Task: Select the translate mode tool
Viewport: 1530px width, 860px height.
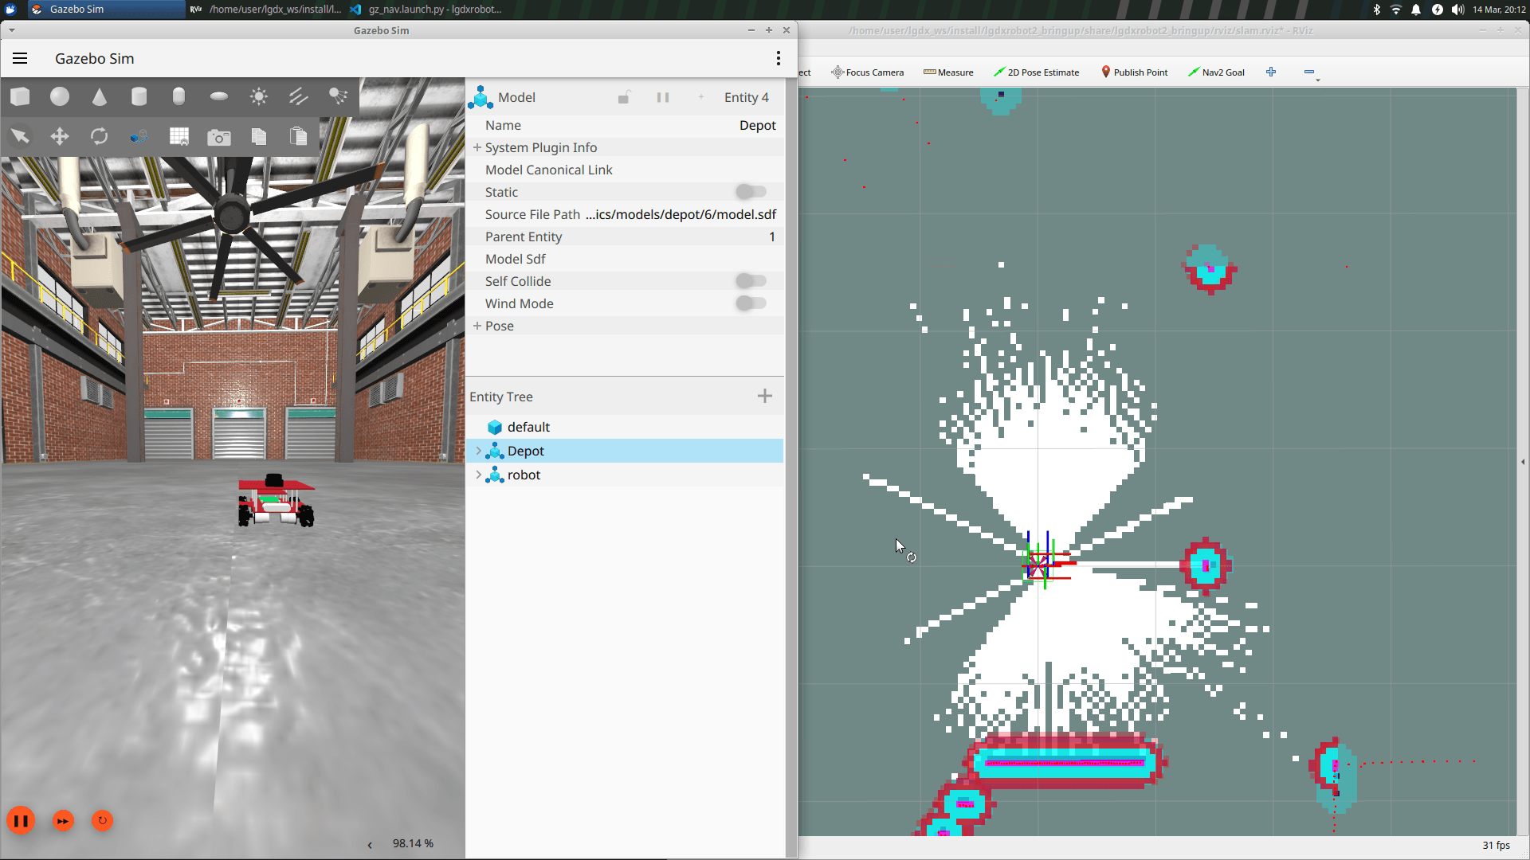Action: click(x=59, y=135)
